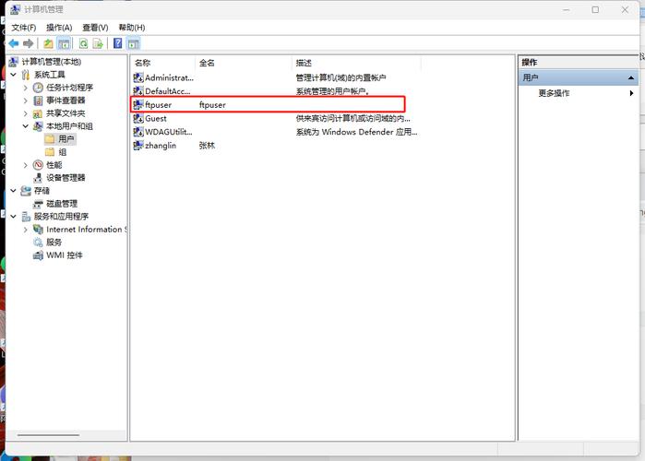Click the Refresh toolbar icon

point(83,43)
